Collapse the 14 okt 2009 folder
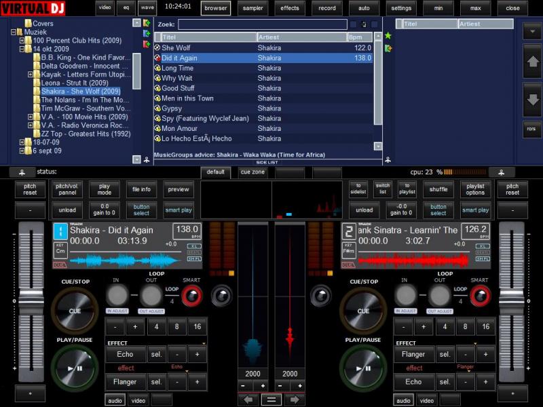The height and width of the screenshot is (407, 543). click(x=22, y=49)
